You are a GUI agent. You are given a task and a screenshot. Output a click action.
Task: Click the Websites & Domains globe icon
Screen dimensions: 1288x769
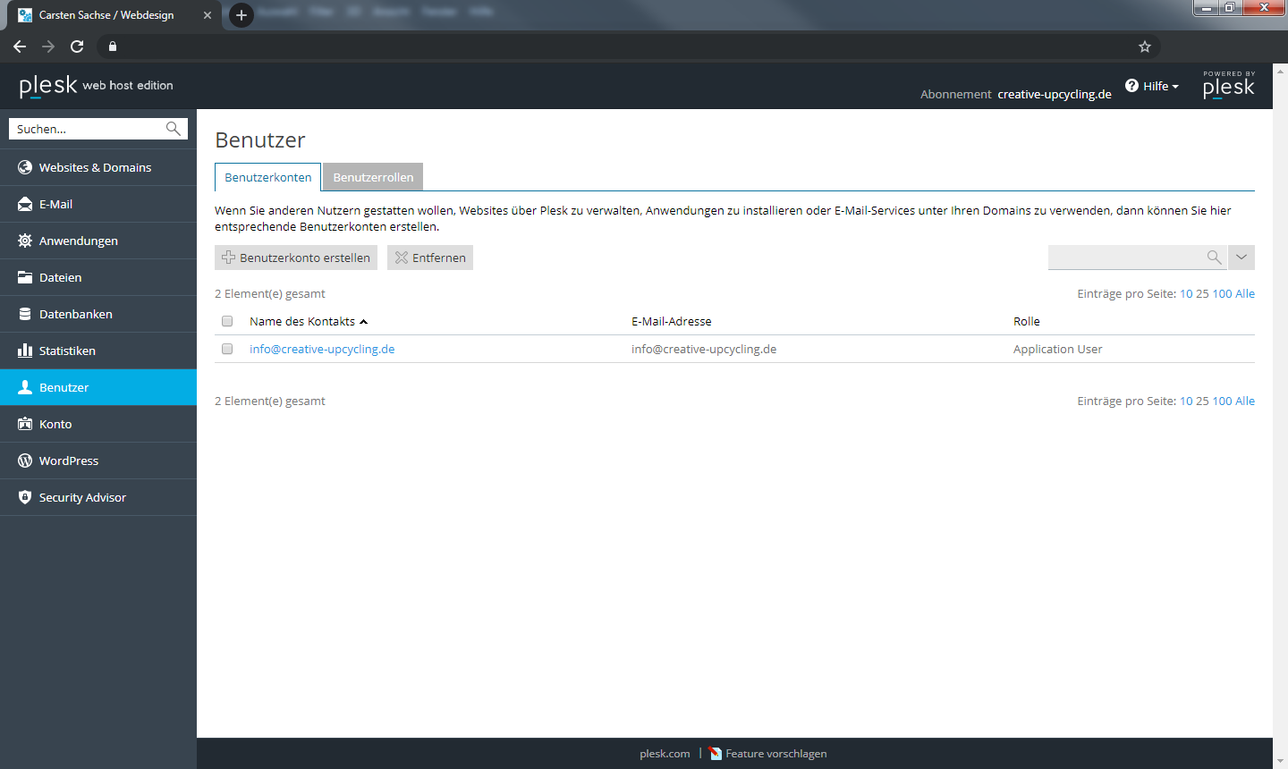25,167
